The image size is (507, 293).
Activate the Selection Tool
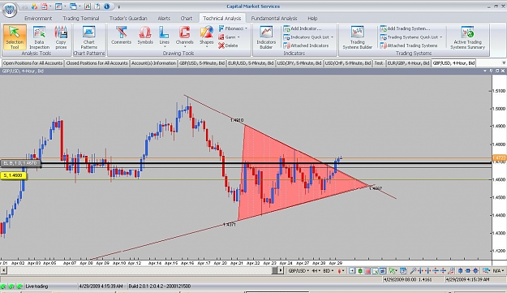click(x=15, y=37)
